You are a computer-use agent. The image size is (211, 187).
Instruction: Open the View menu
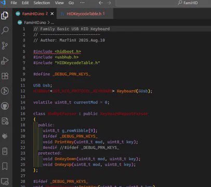(59, 3)
